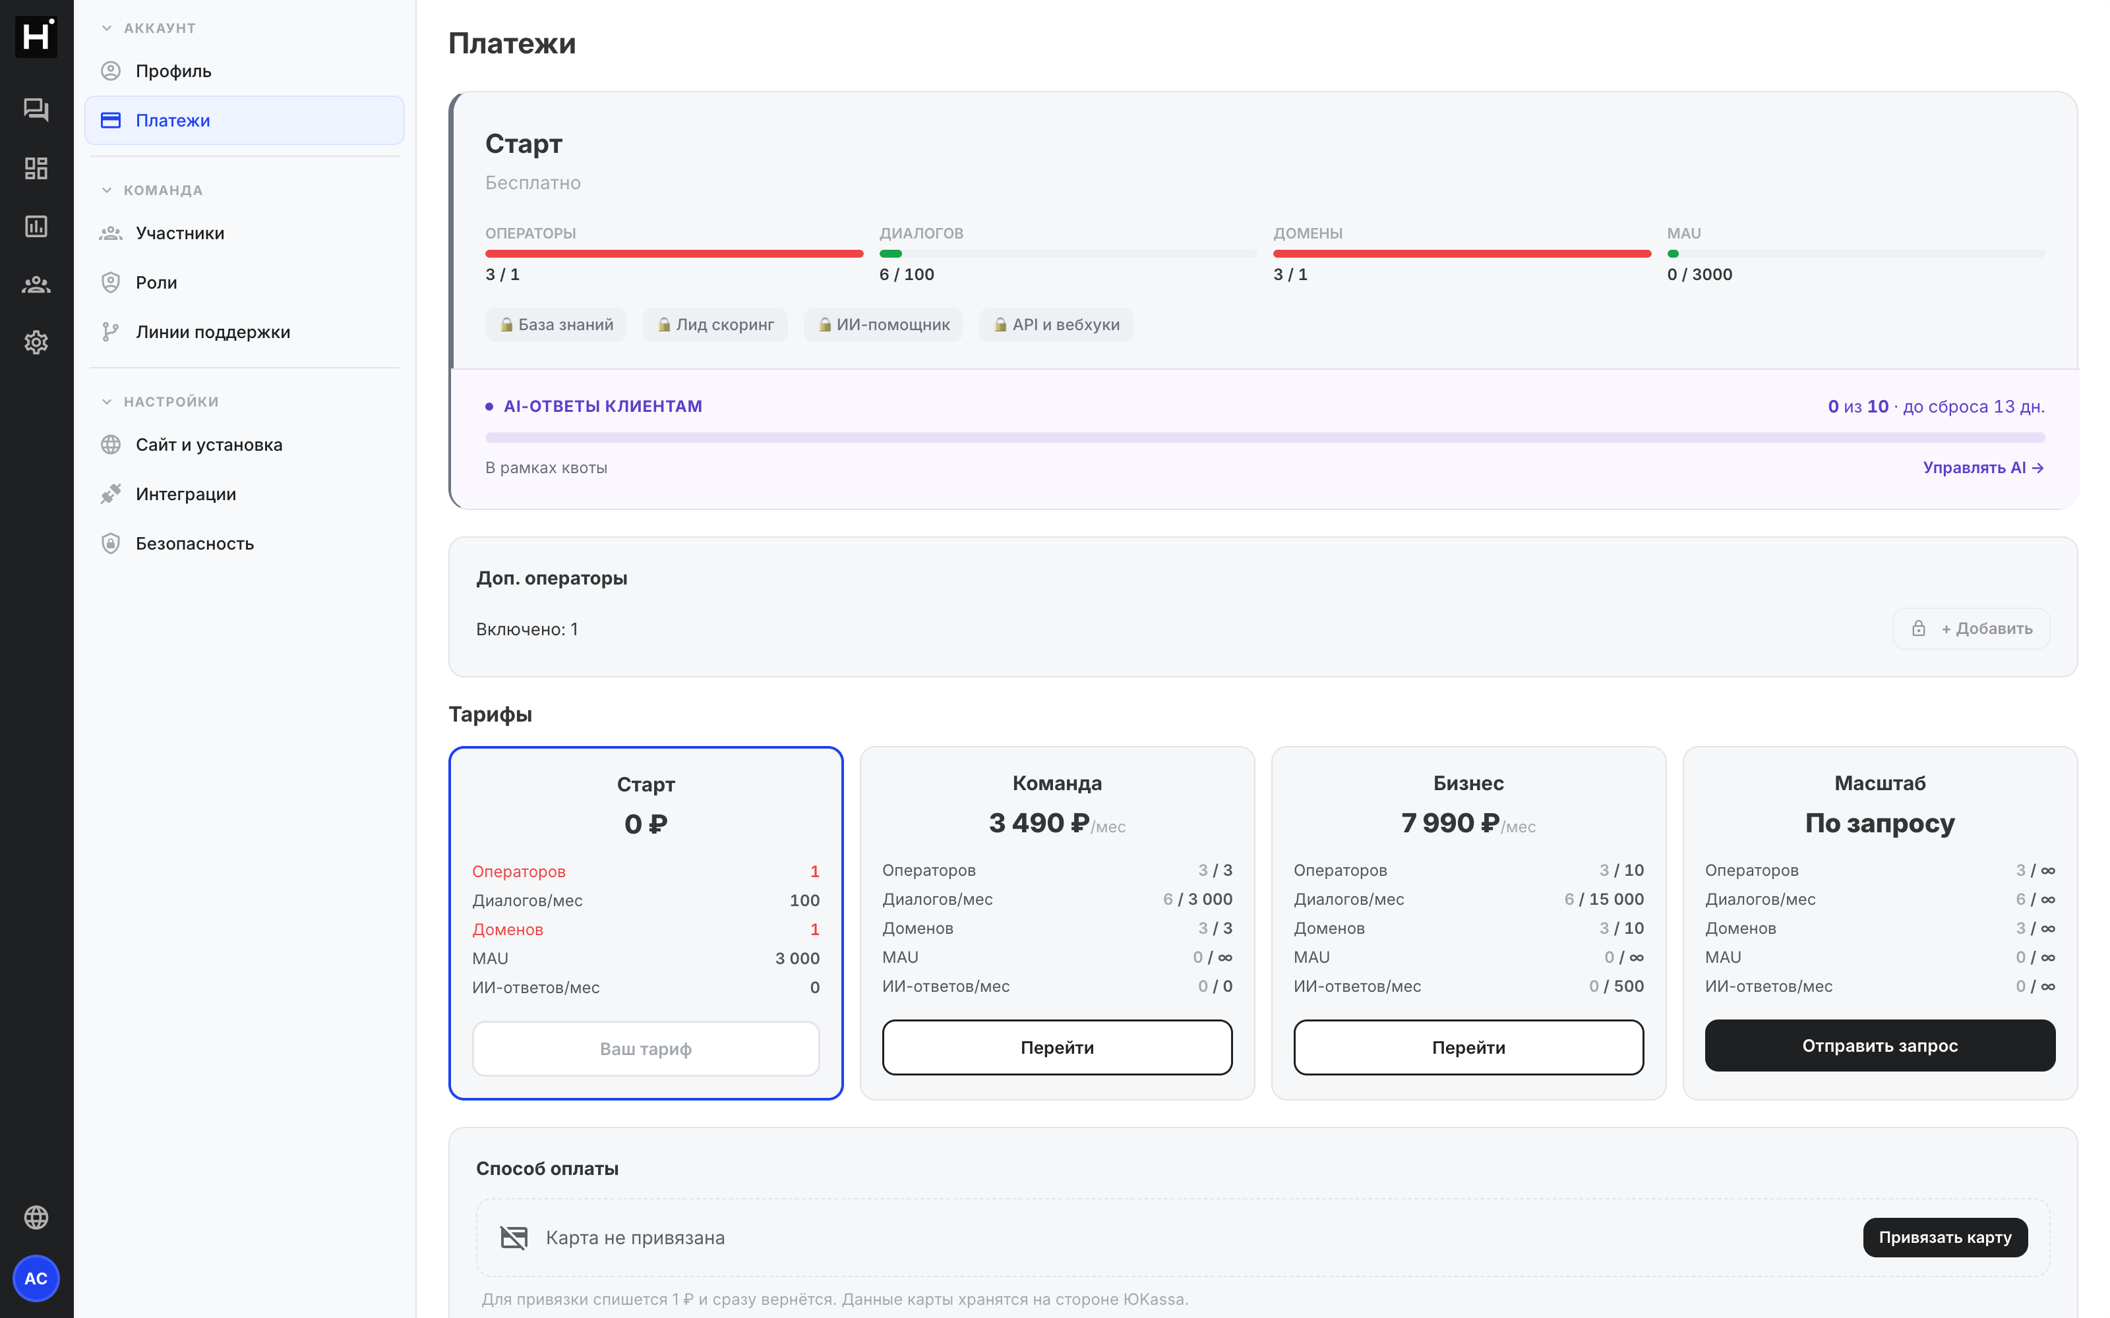
Task: Click Перейти on the Команда plan
Action: tap(1057, 1048)
